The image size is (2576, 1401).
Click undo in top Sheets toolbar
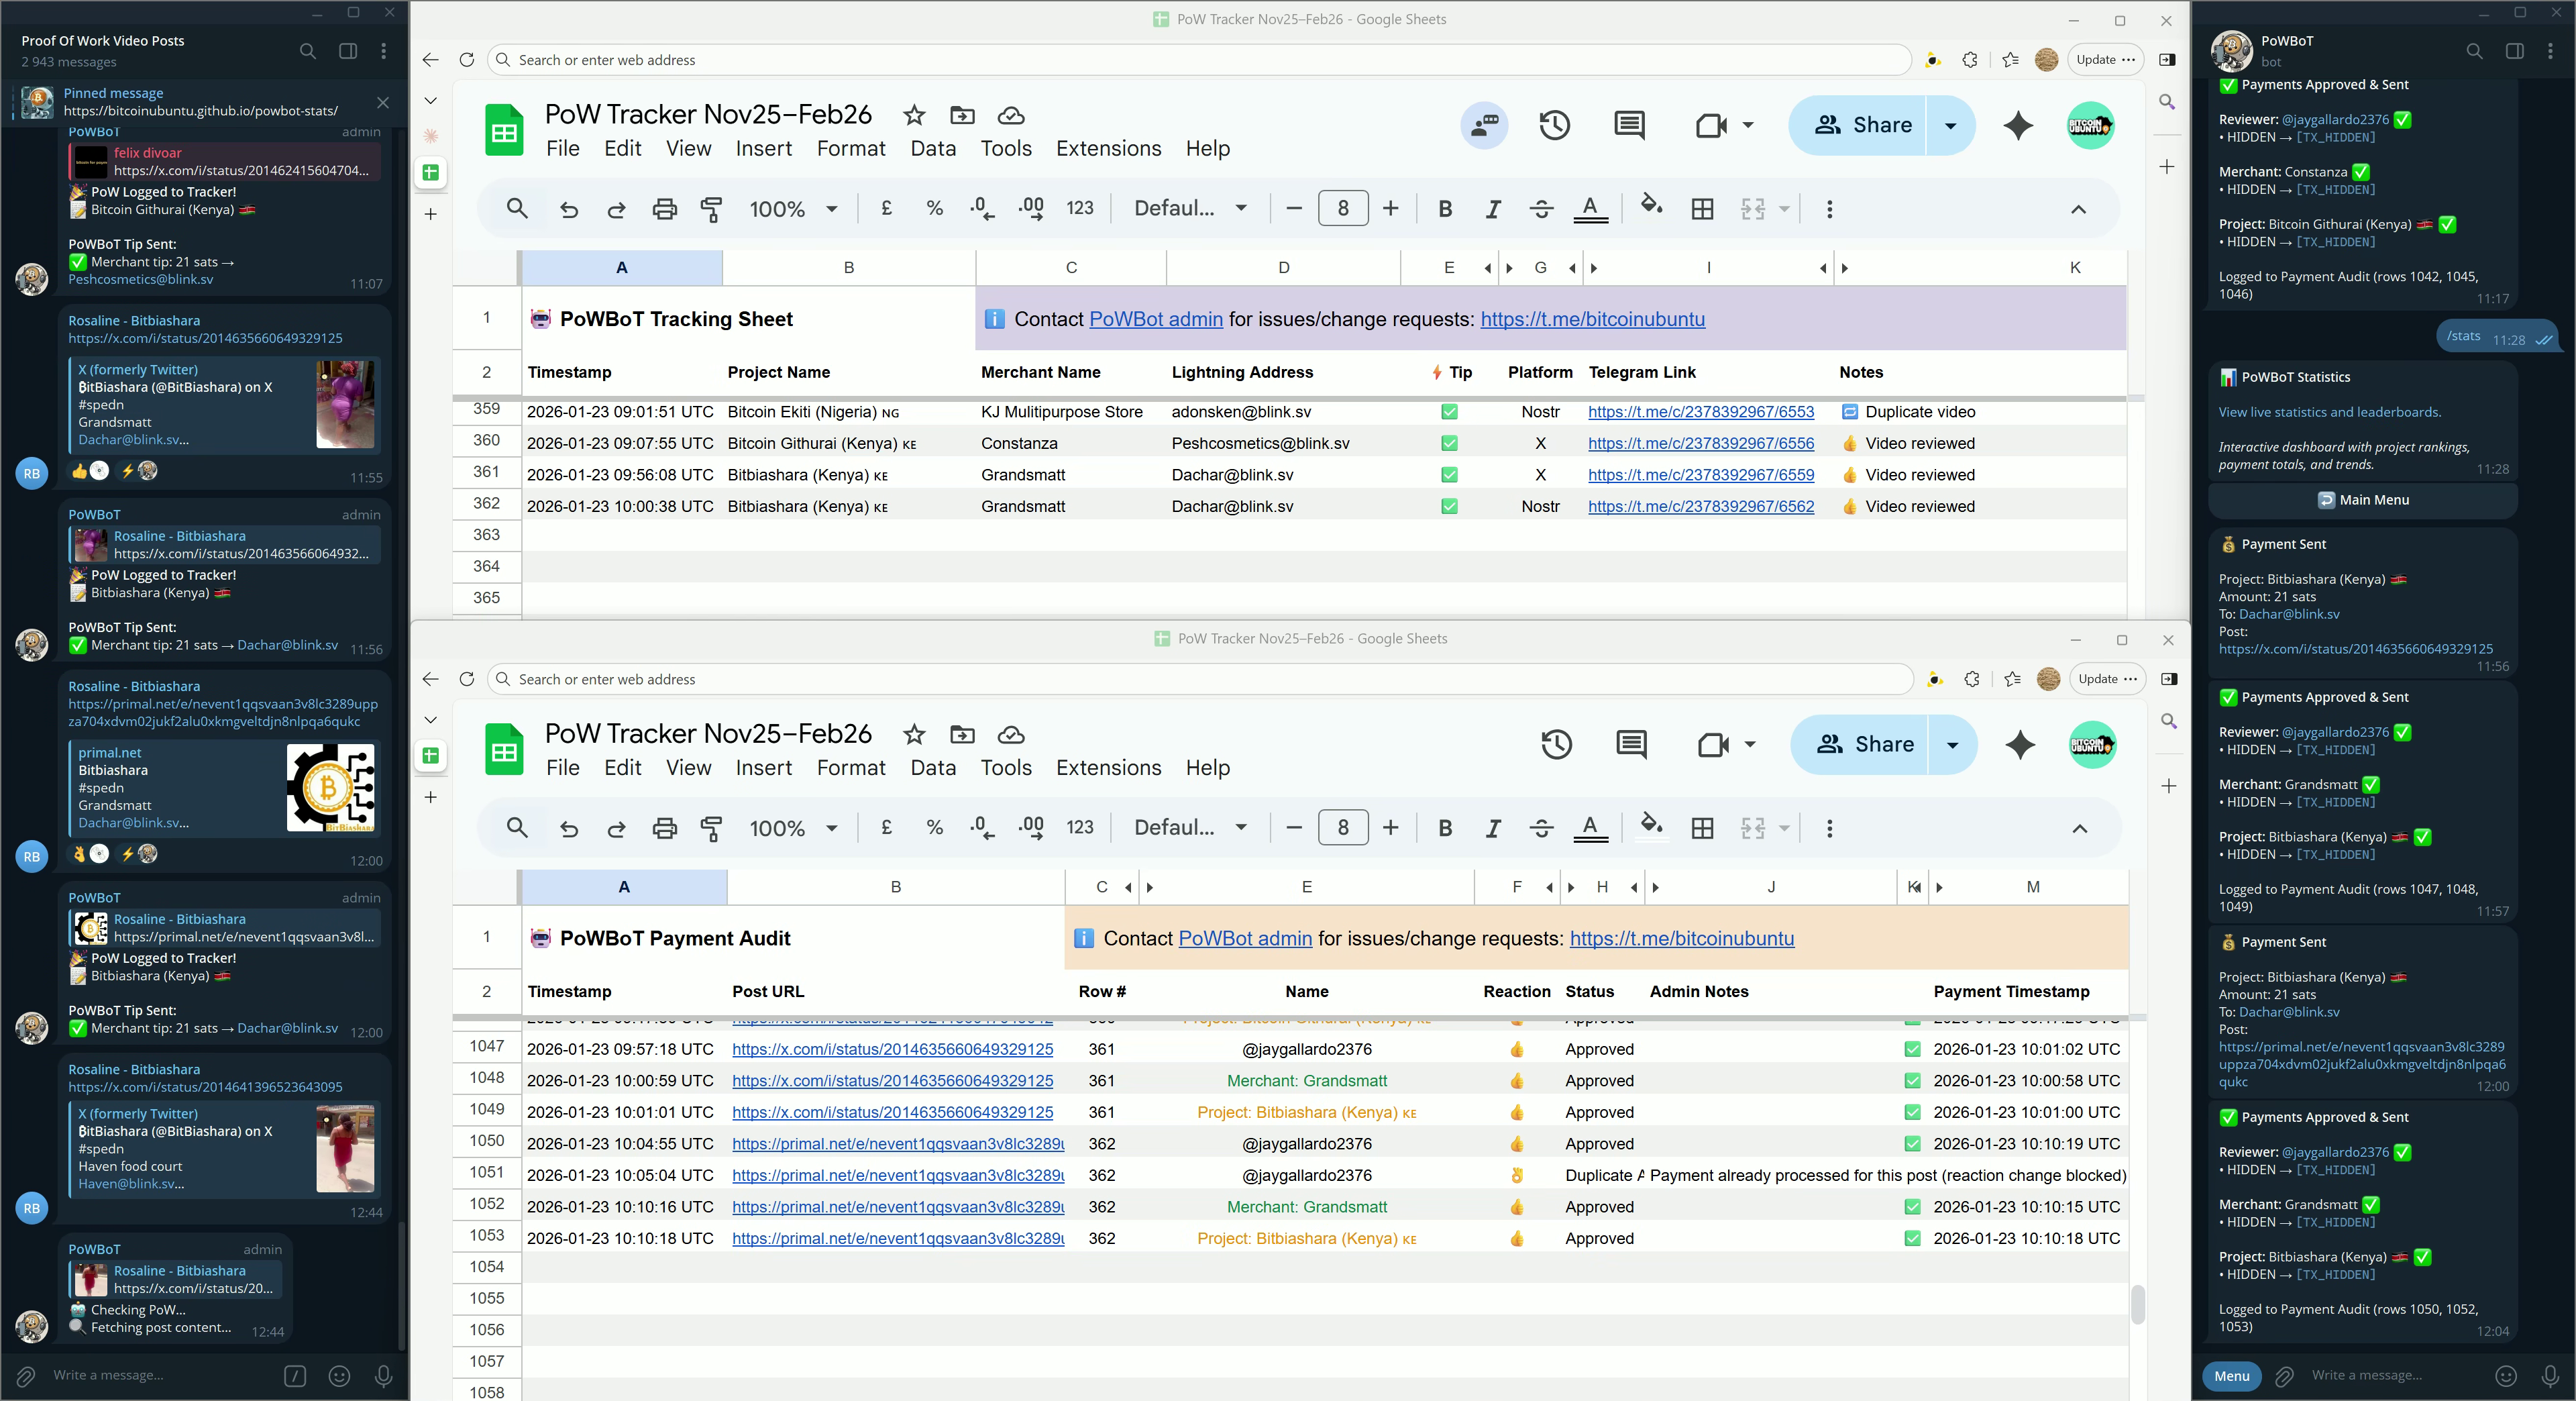pyautogui.click(x=569, y=209)
